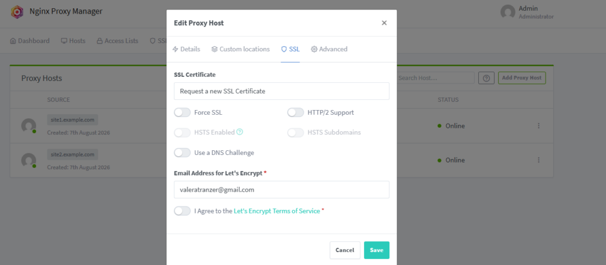Click the Let's Encrypt email address field

coord(281,190)
